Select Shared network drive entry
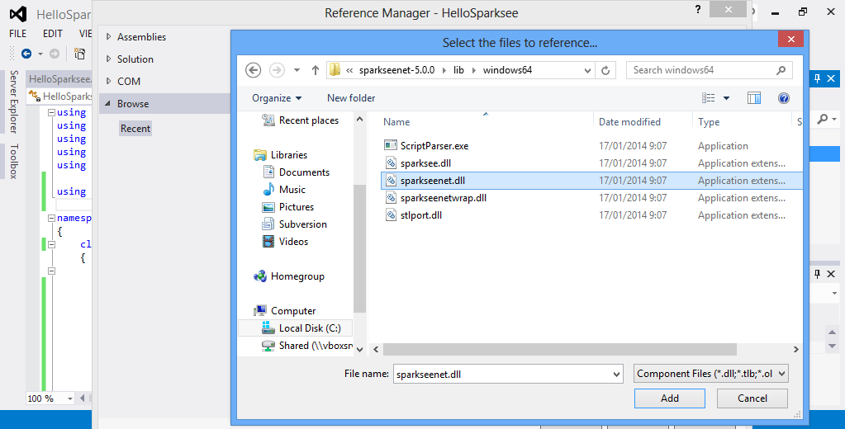The height and width of the screenshot is (429, 845). tap(316, 346)
